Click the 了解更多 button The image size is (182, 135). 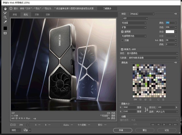point(107,9)
